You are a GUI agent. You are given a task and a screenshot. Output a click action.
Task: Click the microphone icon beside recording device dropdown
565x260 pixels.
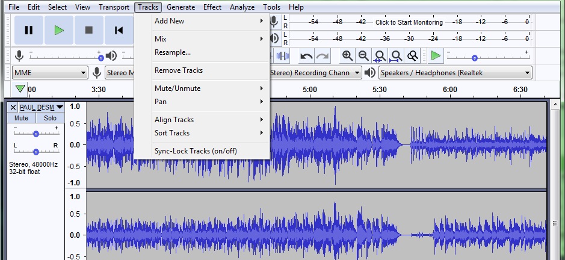point(96,72)
